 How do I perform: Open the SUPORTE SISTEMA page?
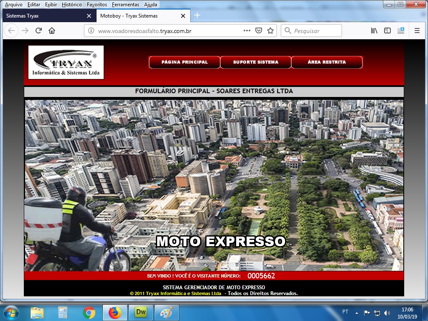[255, 62]
